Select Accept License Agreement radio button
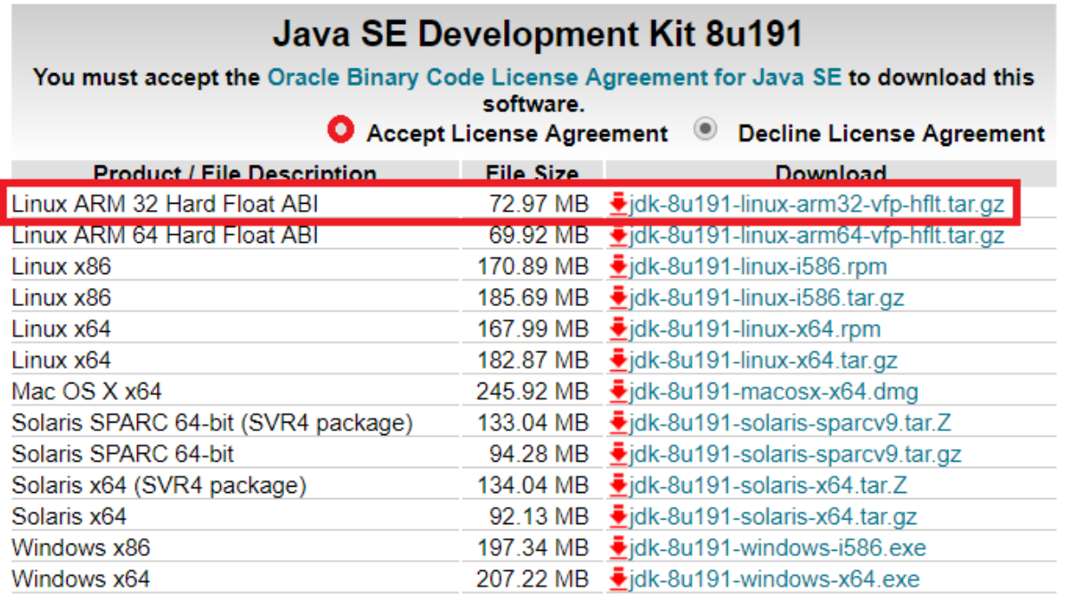1065x605 pixels. click(x=340, y=129)
